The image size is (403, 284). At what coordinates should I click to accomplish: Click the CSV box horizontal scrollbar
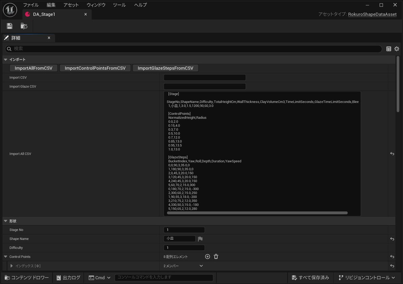point(257,213)
